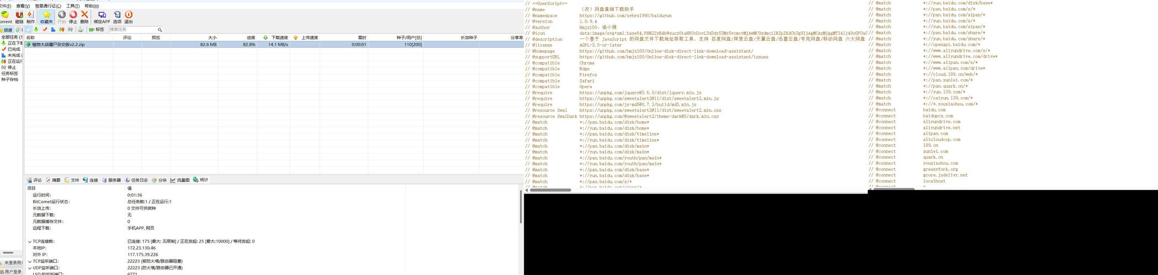Toggle the unfinished blue filter button
Image resolution: width=1158 pixels, height=275 pixels.
53,29
